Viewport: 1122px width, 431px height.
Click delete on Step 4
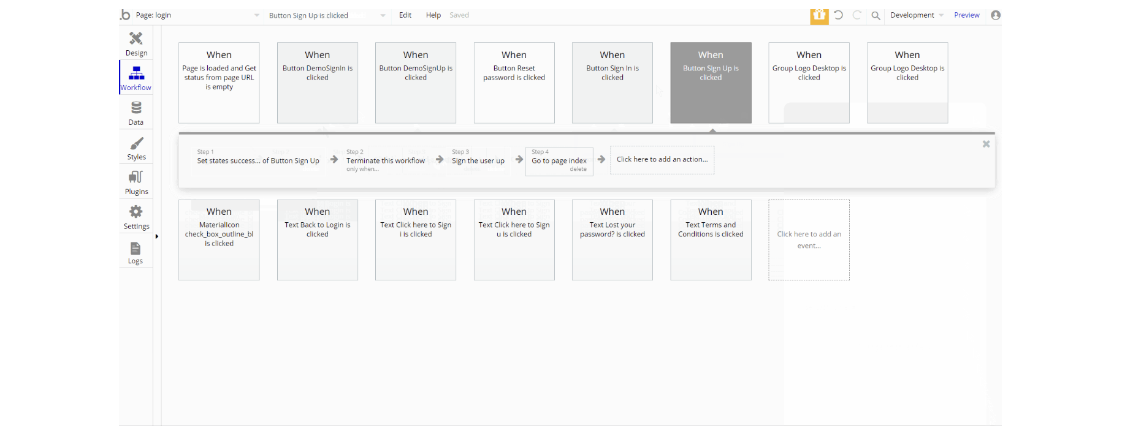click(x=578, y=169)
